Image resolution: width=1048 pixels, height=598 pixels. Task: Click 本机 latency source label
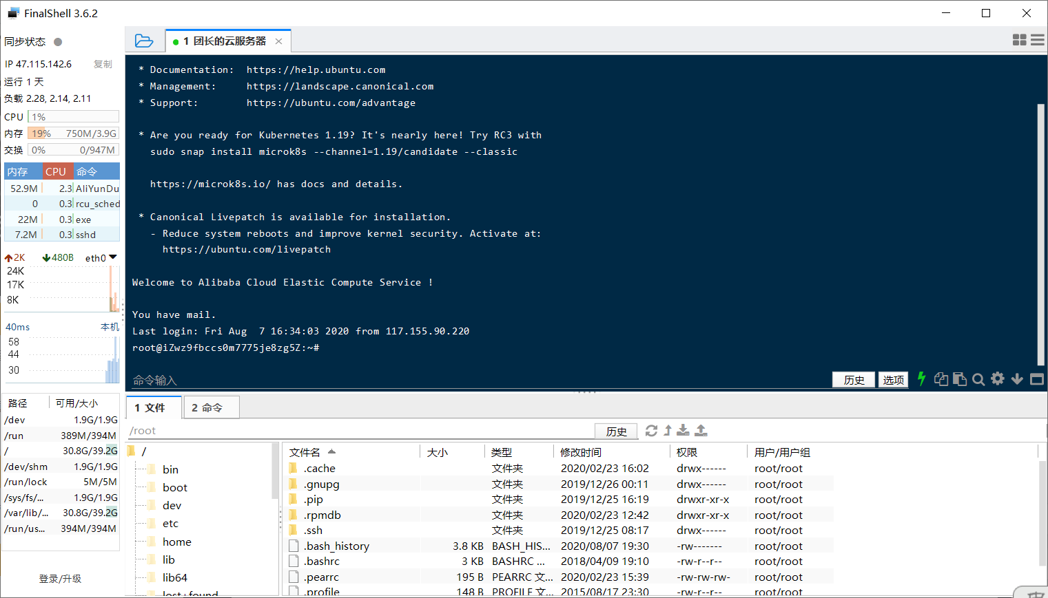point(110,327)
